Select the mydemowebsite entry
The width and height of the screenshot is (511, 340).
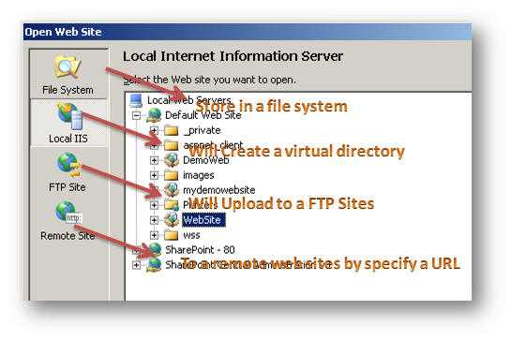tap(219, 190)
